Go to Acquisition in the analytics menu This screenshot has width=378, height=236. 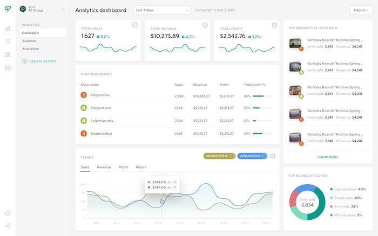(x=30, y=49)
